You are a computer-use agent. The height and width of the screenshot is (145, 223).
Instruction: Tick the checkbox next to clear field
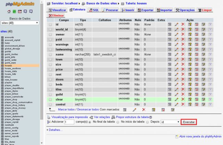point(50,100)
